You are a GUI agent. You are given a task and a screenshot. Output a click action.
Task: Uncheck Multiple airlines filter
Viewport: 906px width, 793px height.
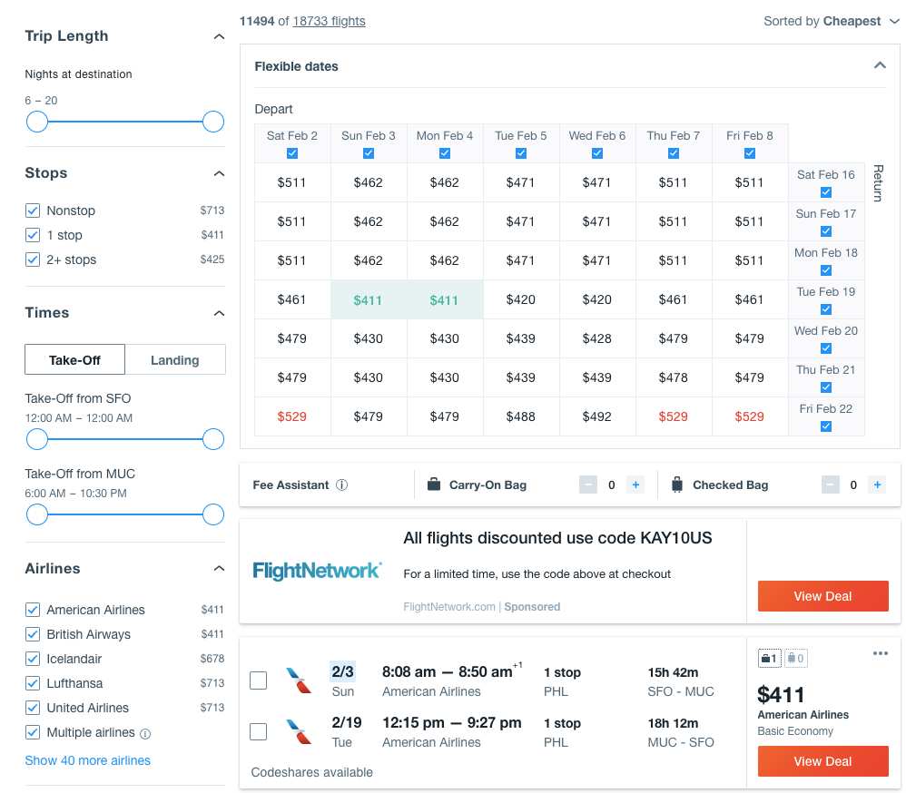33,732
